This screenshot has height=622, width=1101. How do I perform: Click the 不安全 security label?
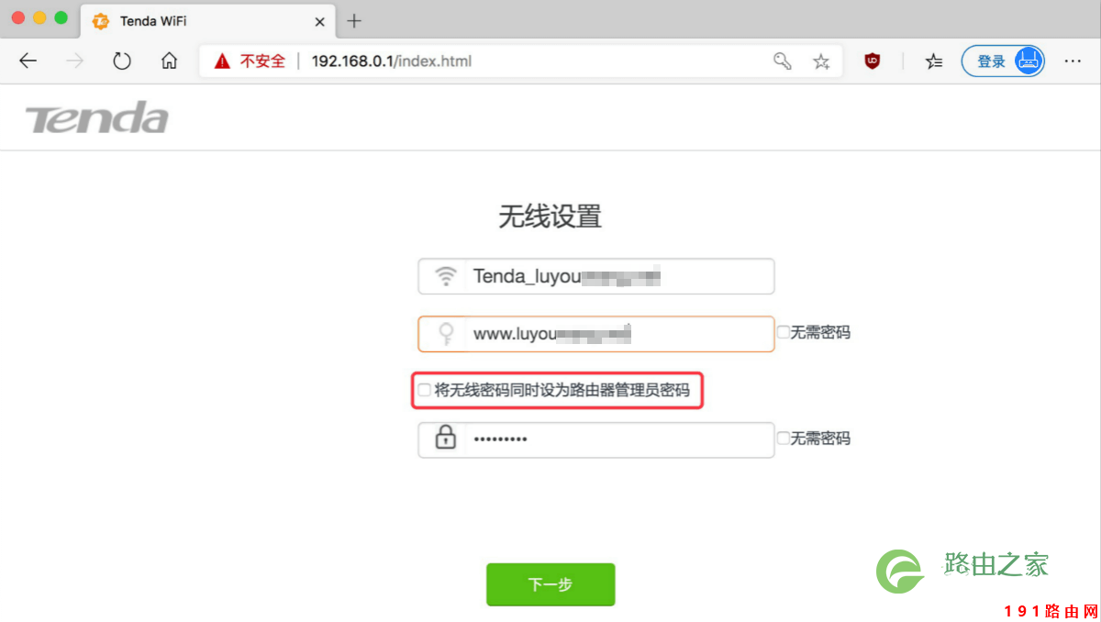coord(262,61)
